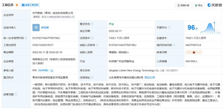This screenshot has width=224, height=109.
Task: Click company type 有限责任公司 text
Action: [54, 61]
